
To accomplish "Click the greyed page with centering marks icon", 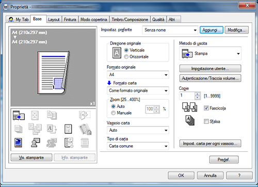I will 35,115.
